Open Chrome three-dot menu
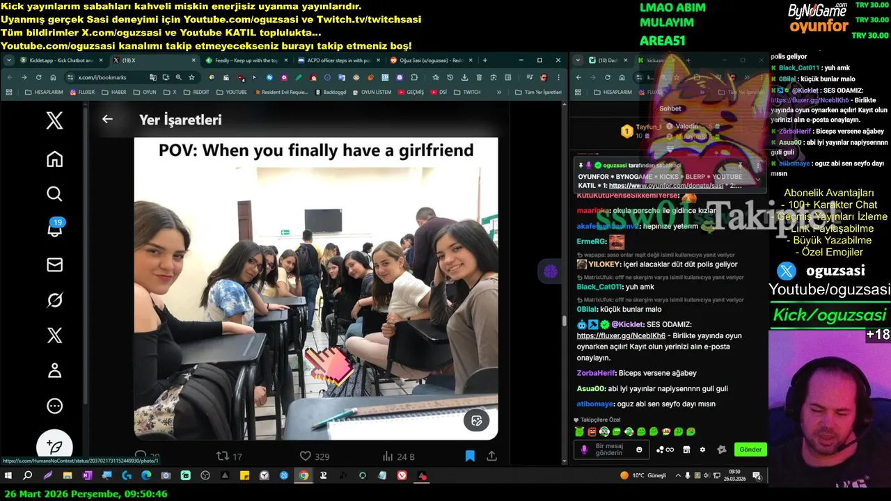The height and width of the screenshot is (501, 891). pyautogui.click(x=558, y=77)
